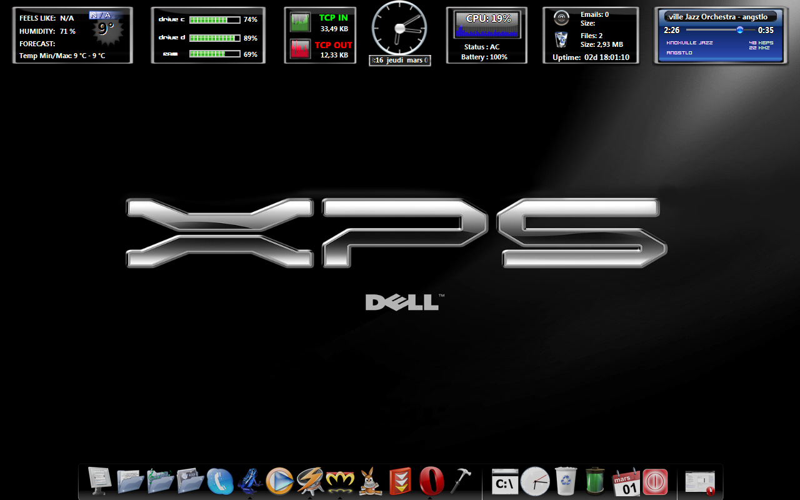The width and height of the screenshot is (800, 500).
Task: Click the recycle bin icon in the widget
Action: (x=561, y=40)
